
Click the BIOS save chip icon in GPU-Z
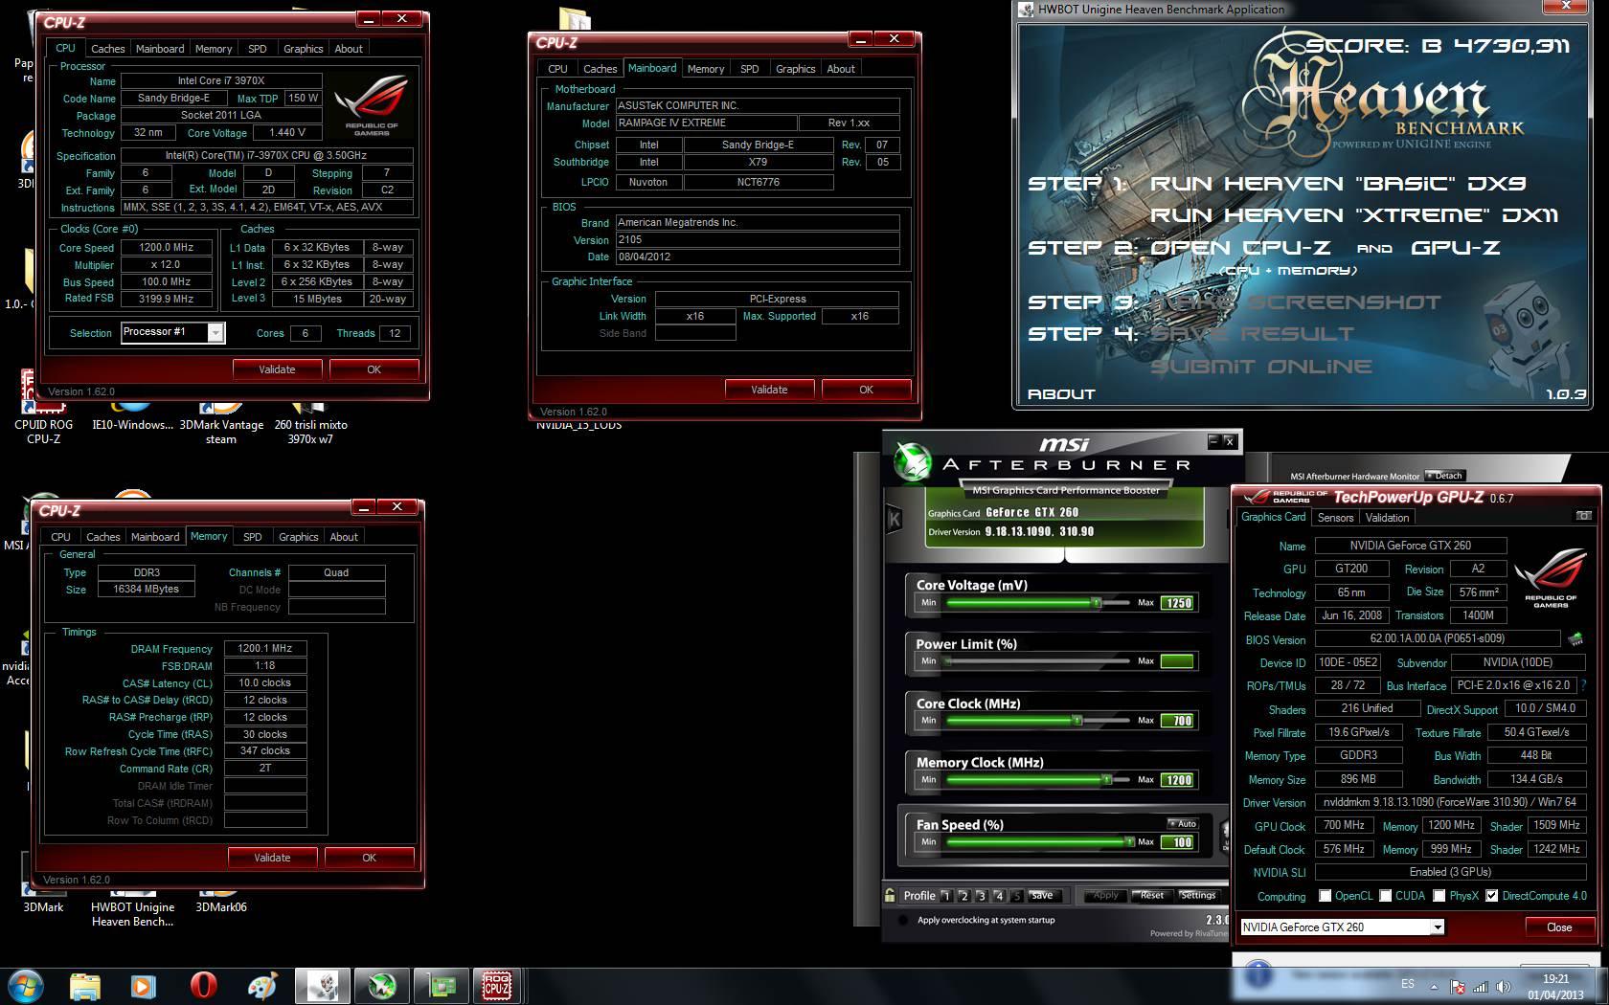(x=1575, y=638)
